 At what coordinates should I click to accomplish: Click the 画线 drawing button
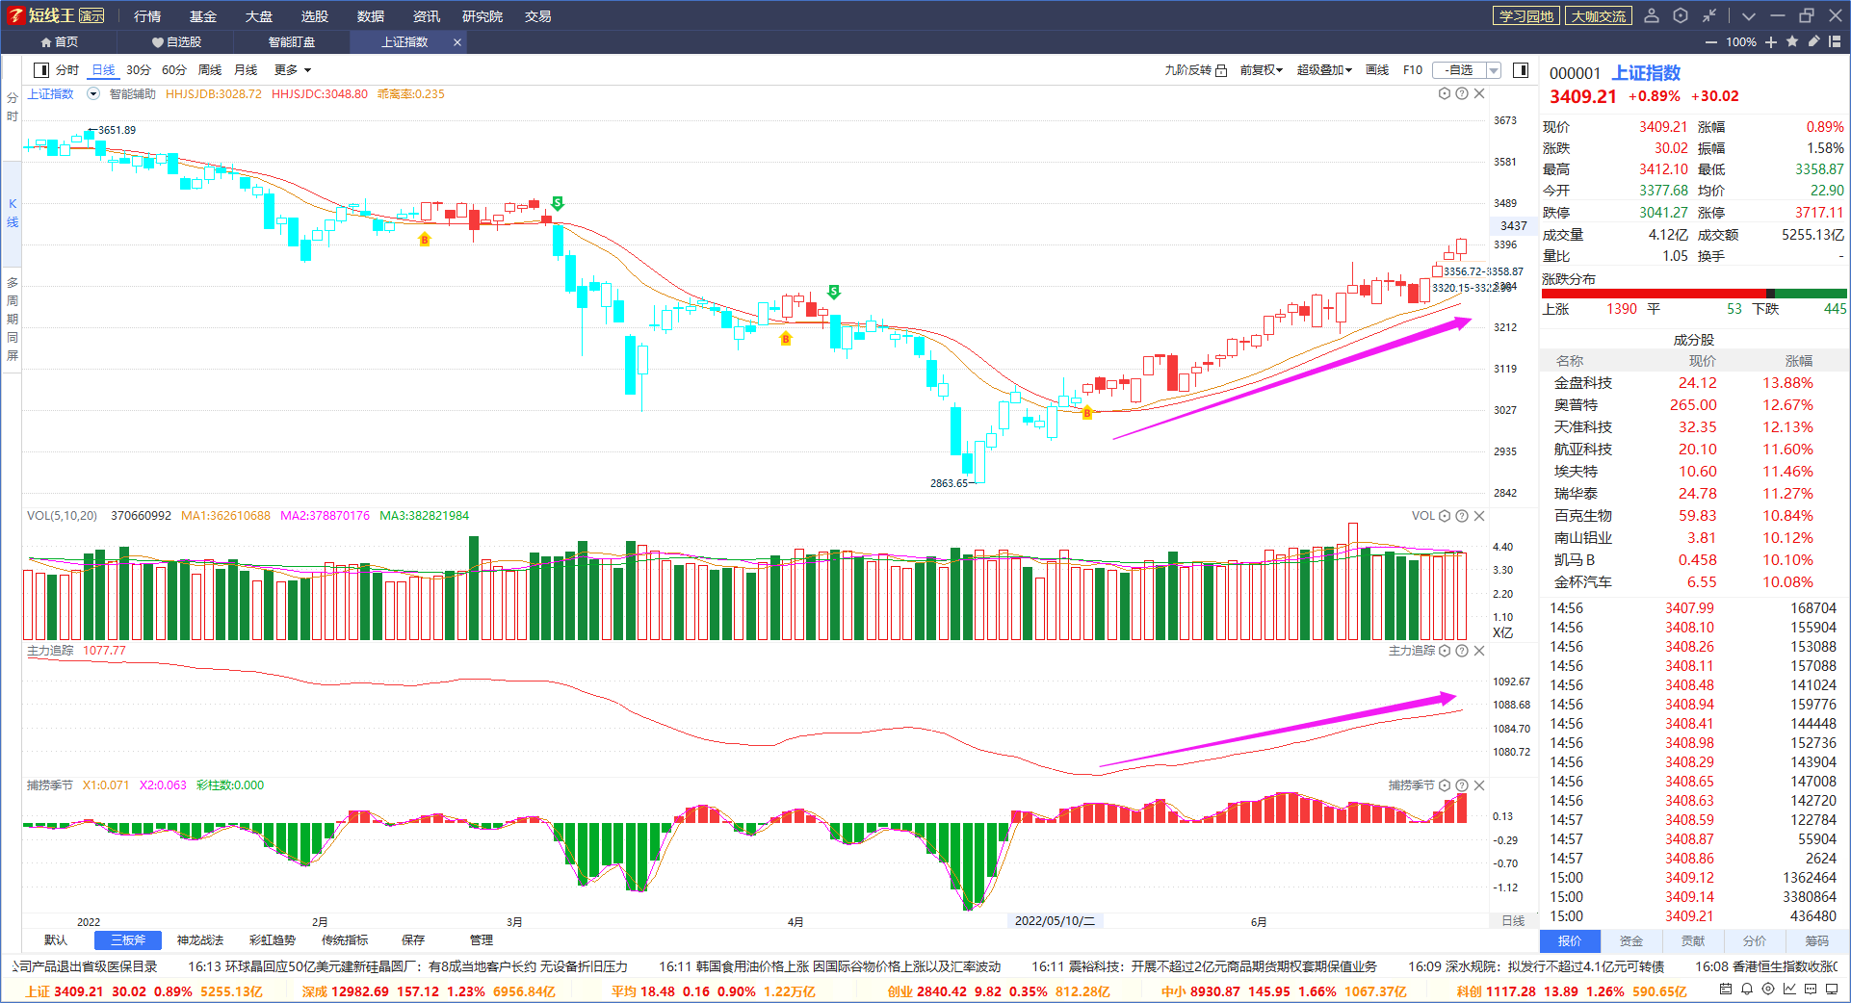pyautogui.click(x=1377, y=70)
